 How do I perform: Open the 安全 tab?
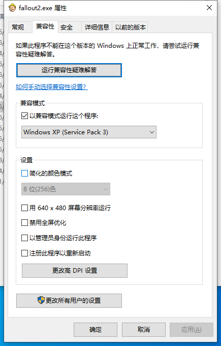click(67, 27)
